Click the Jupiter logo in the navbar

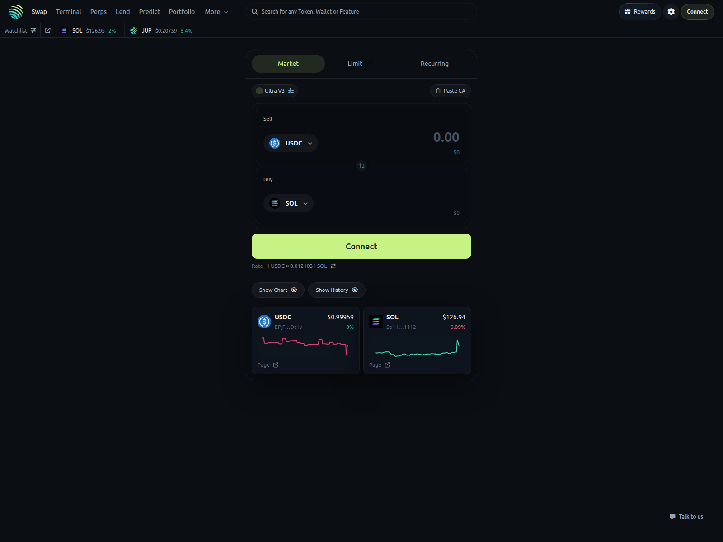point(15,11)
